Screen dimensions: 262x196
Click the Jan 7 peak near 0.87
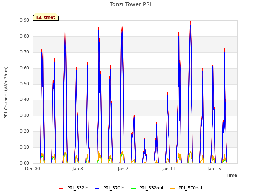122,26
